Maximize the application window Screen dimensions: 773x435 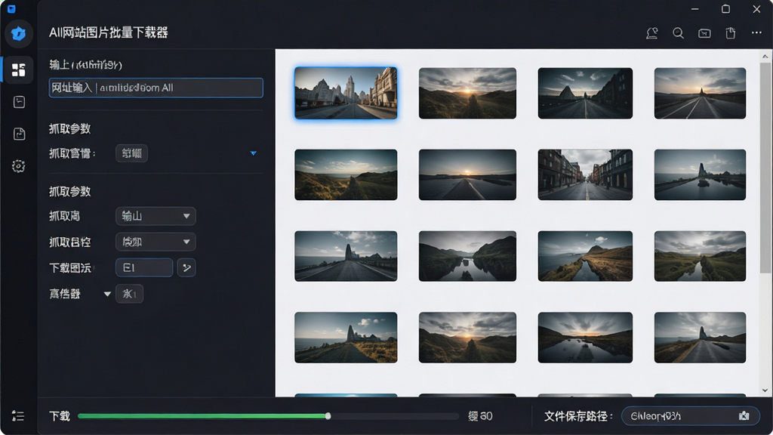coord(725,9)
